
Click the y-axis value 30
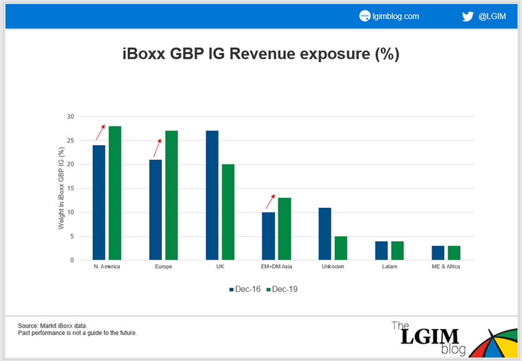70,117
